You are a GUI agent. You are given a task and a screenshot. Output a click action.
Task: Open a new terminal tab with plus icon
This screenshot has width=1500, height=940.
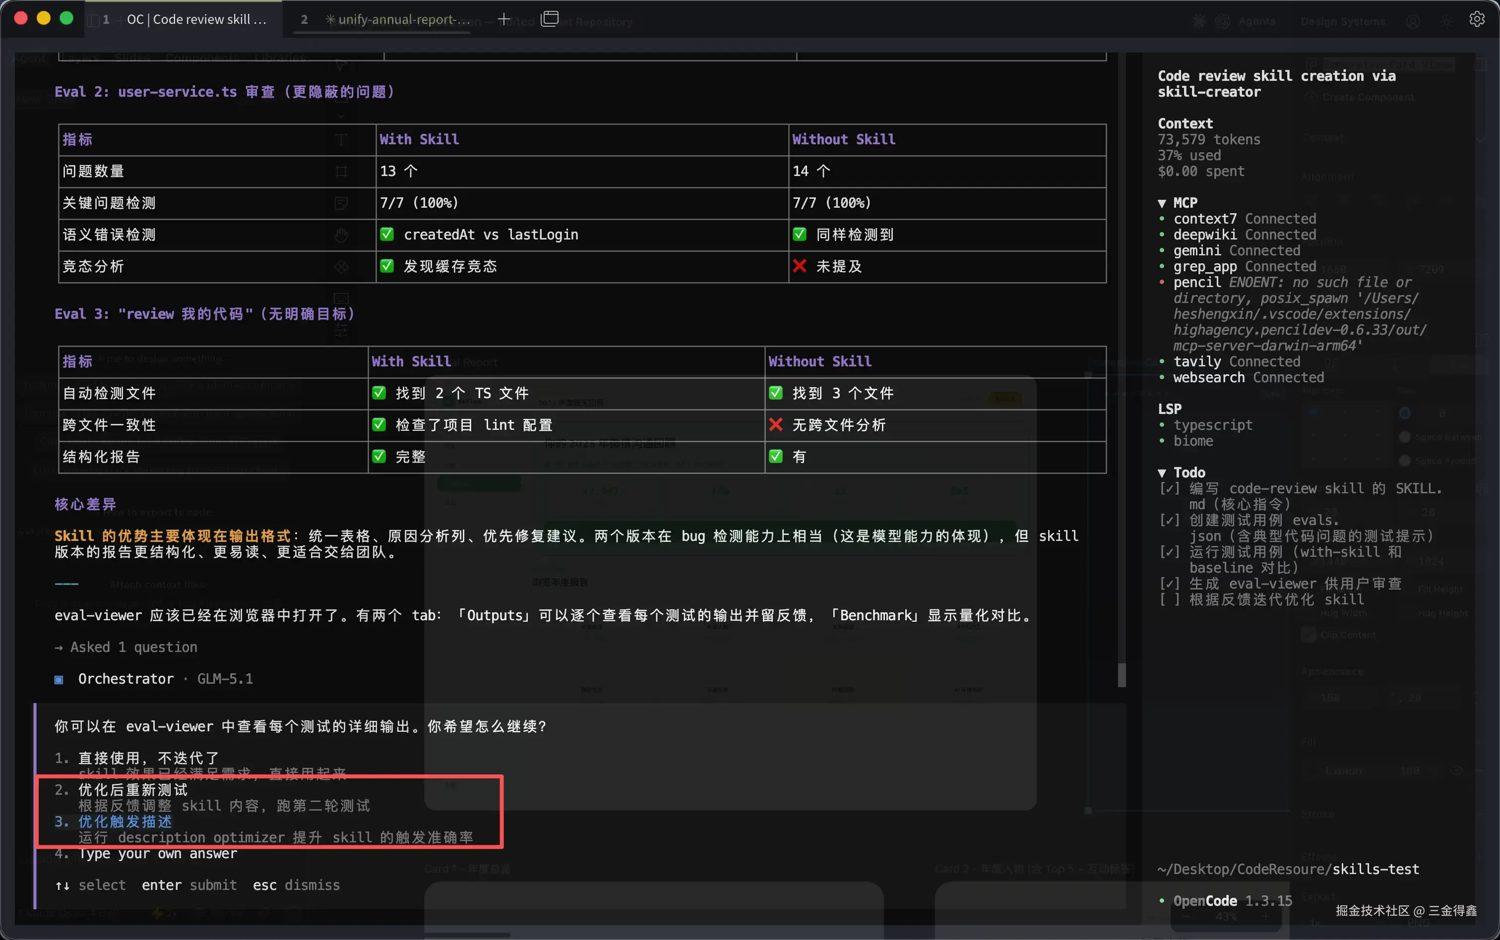[504, 19]
